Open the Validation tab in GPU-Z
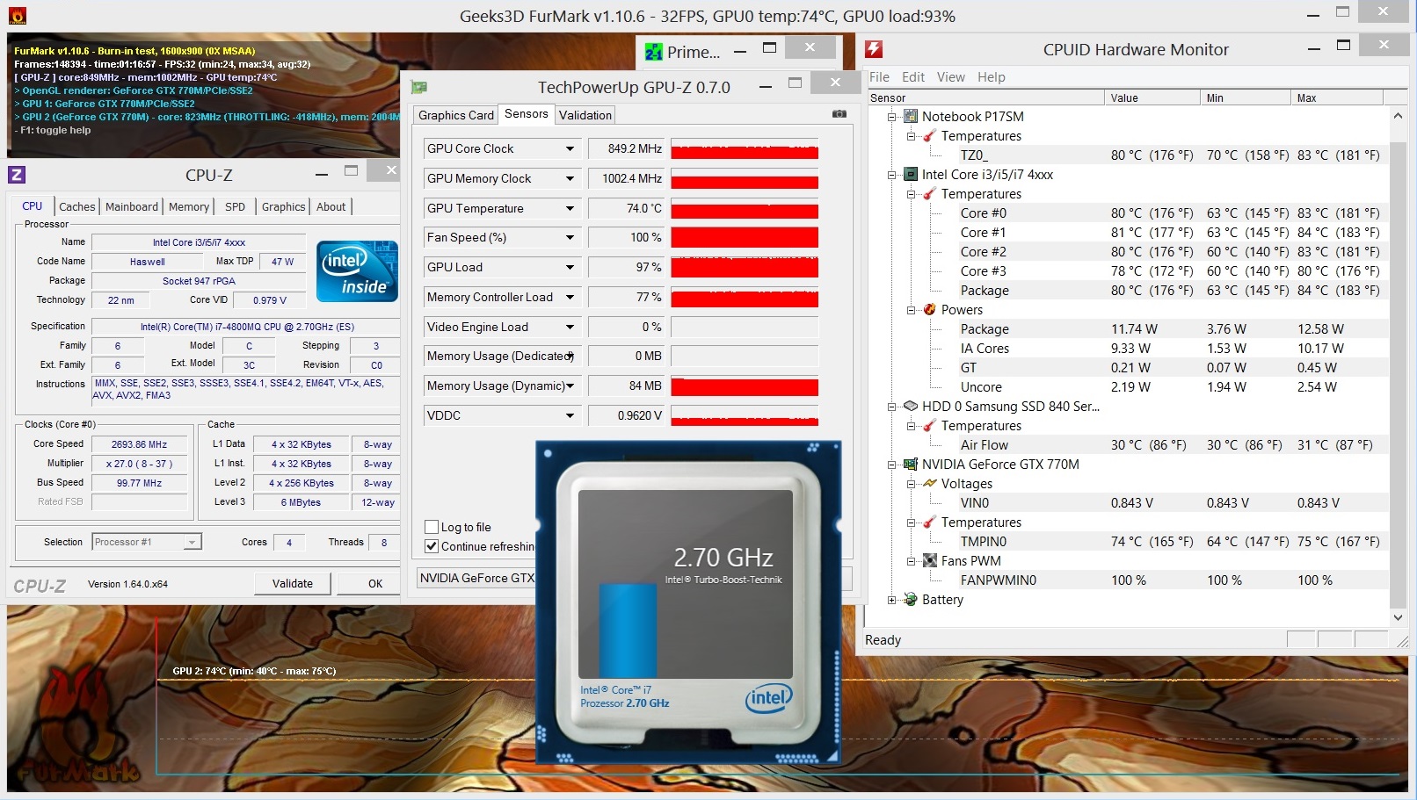This screenshot has width=1417, height=800. click(x=585, y=115)
